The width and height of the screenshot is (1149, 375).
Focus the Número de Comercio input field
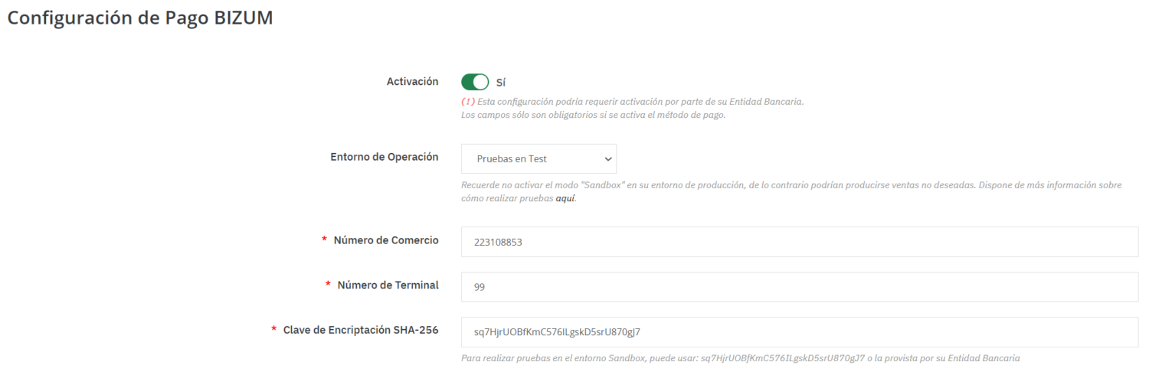(799, 242)
